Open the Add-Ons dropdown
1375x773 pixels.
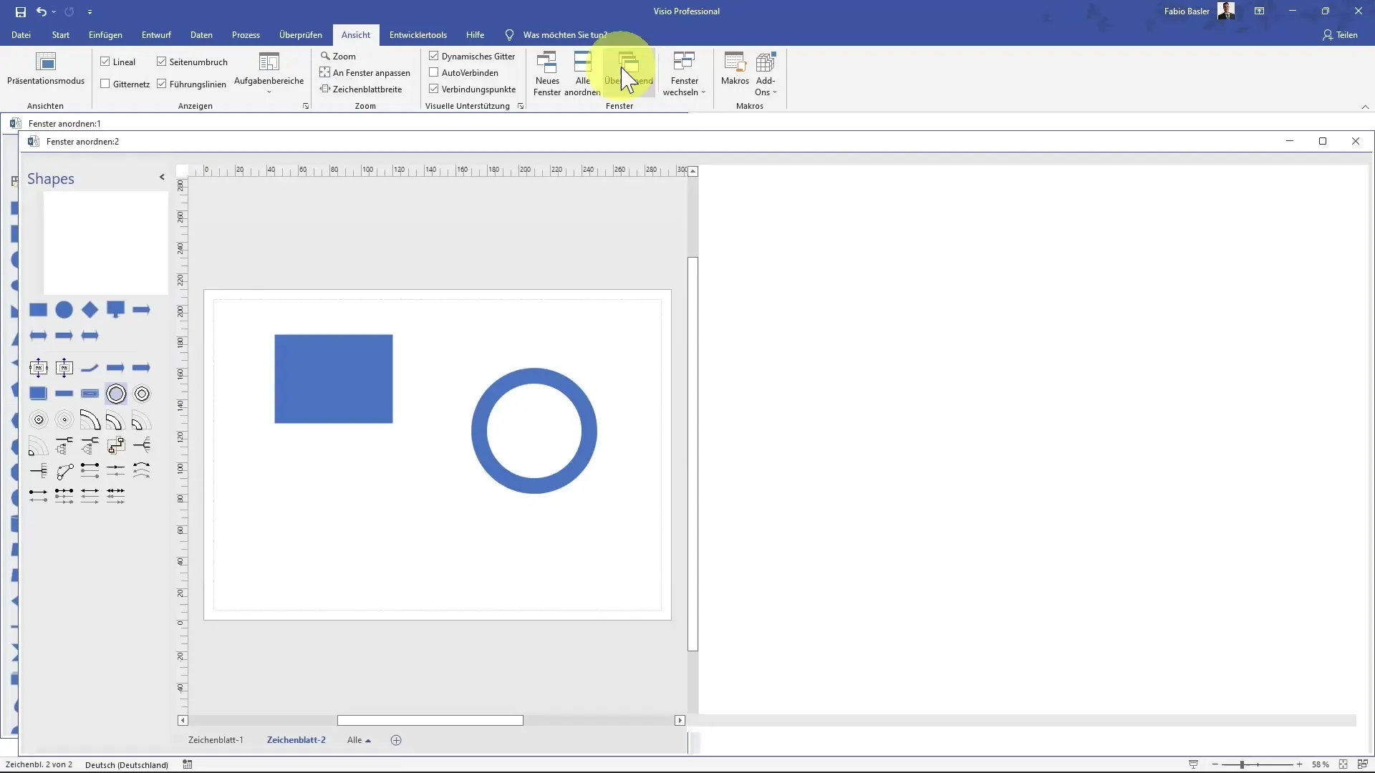[x=766, y=74]
